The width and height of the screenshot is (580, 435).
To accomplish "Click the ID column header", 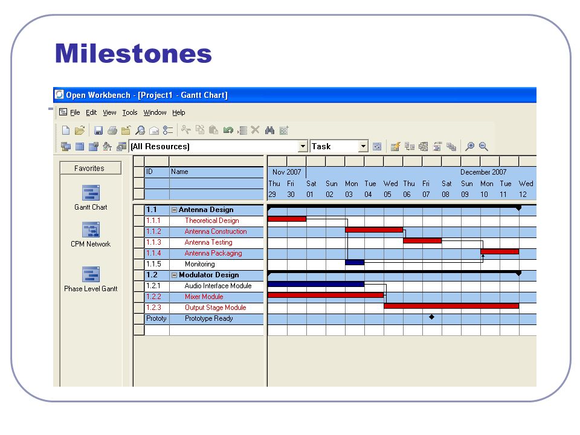I will point(157,172).
